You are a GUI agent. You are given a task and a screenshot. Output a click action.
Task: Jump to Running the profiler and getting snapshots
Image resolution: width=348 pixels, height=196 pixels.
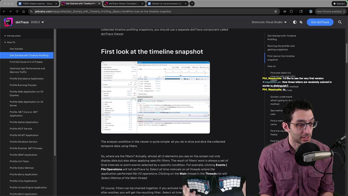(281, 48)
